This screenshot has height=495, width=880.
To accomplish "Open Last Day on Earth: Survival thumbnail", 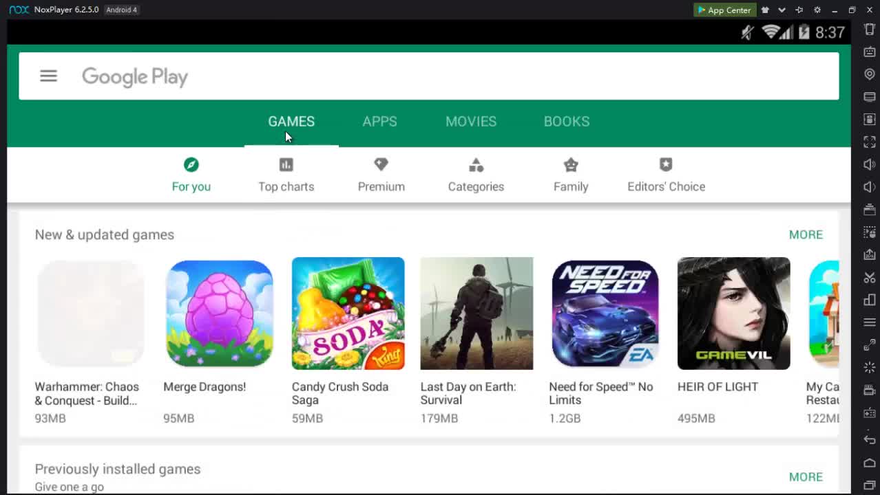I will tap(476, 313).
